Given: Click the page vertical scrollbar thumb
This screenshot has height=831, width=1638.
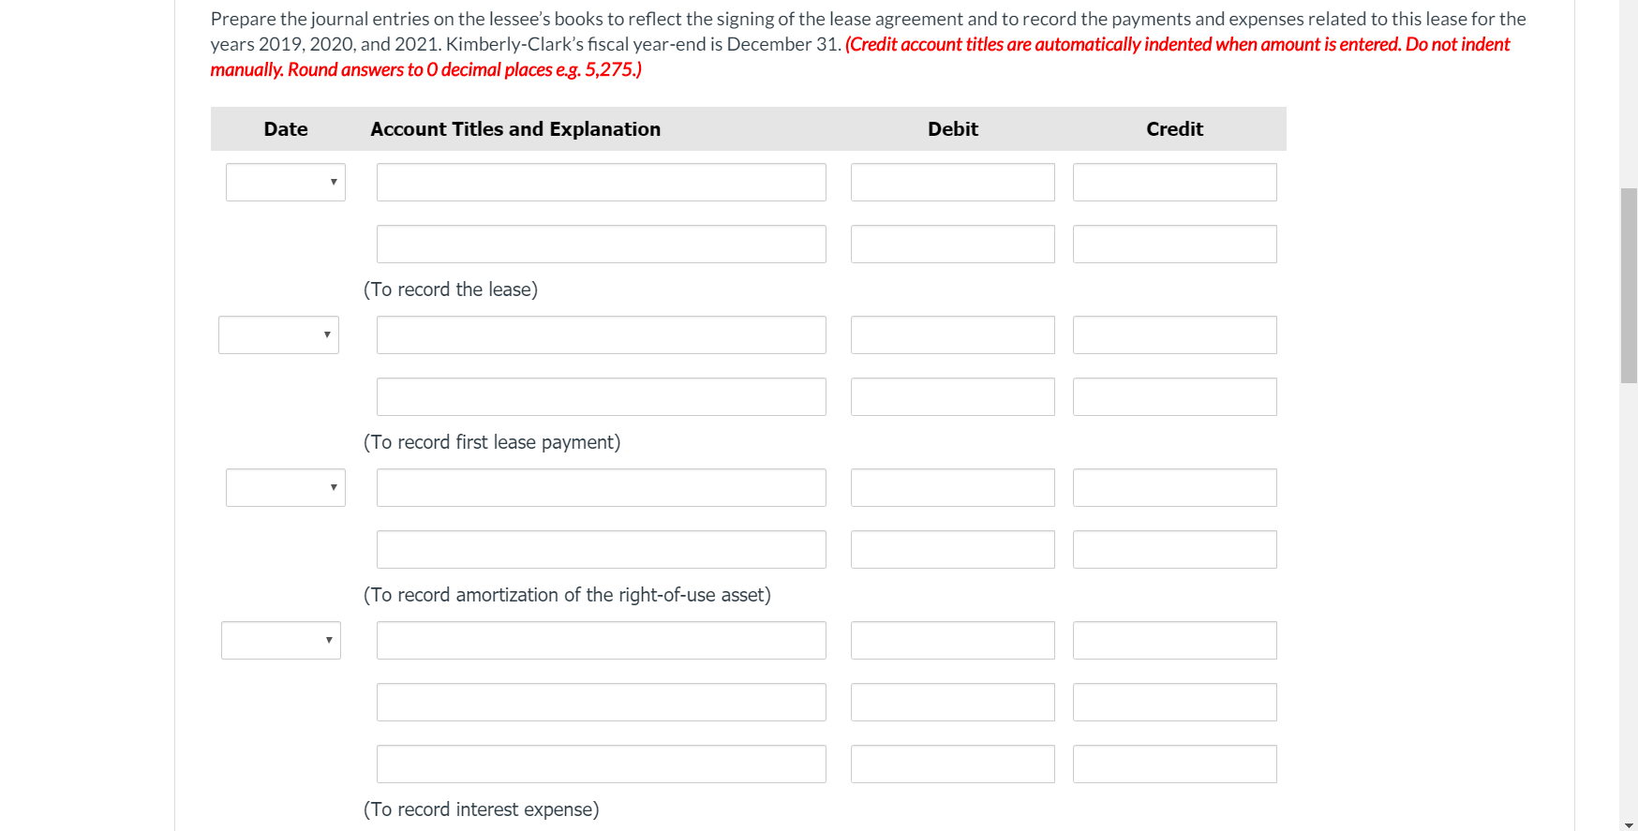Looking at the screenshot, I should (x=1629, y=286).
